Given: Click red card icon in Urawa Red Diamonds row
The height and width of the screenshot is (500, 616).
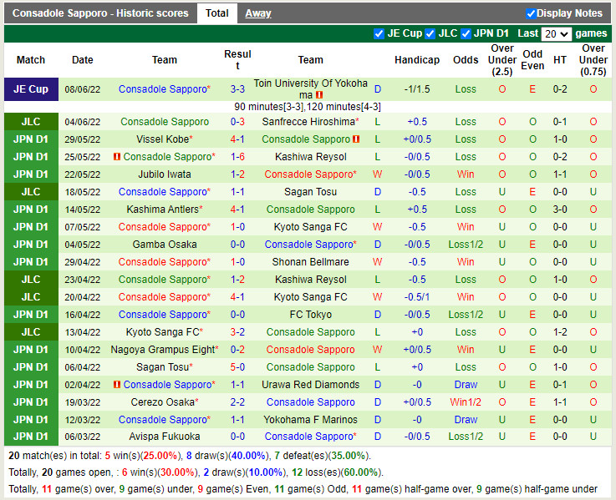Looking at the screenshot, I should (117, 385).
